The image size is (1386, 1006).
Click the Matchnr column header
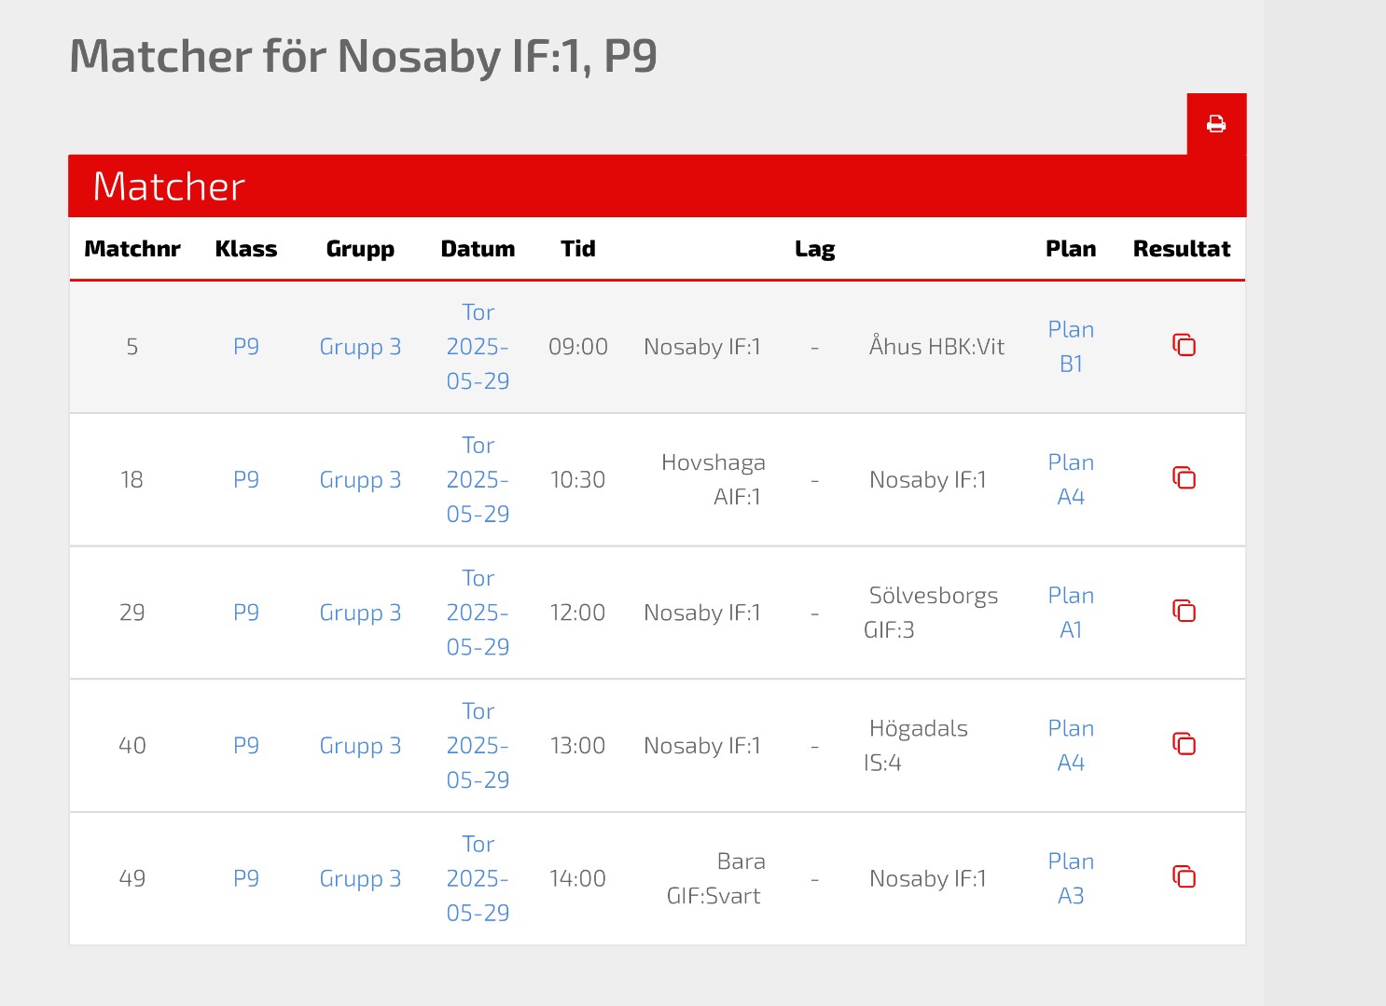tap(132, 249)
